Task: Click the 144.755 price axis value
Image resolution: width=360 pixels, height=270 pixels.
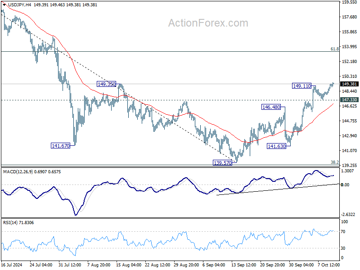Action: [350, 121]
